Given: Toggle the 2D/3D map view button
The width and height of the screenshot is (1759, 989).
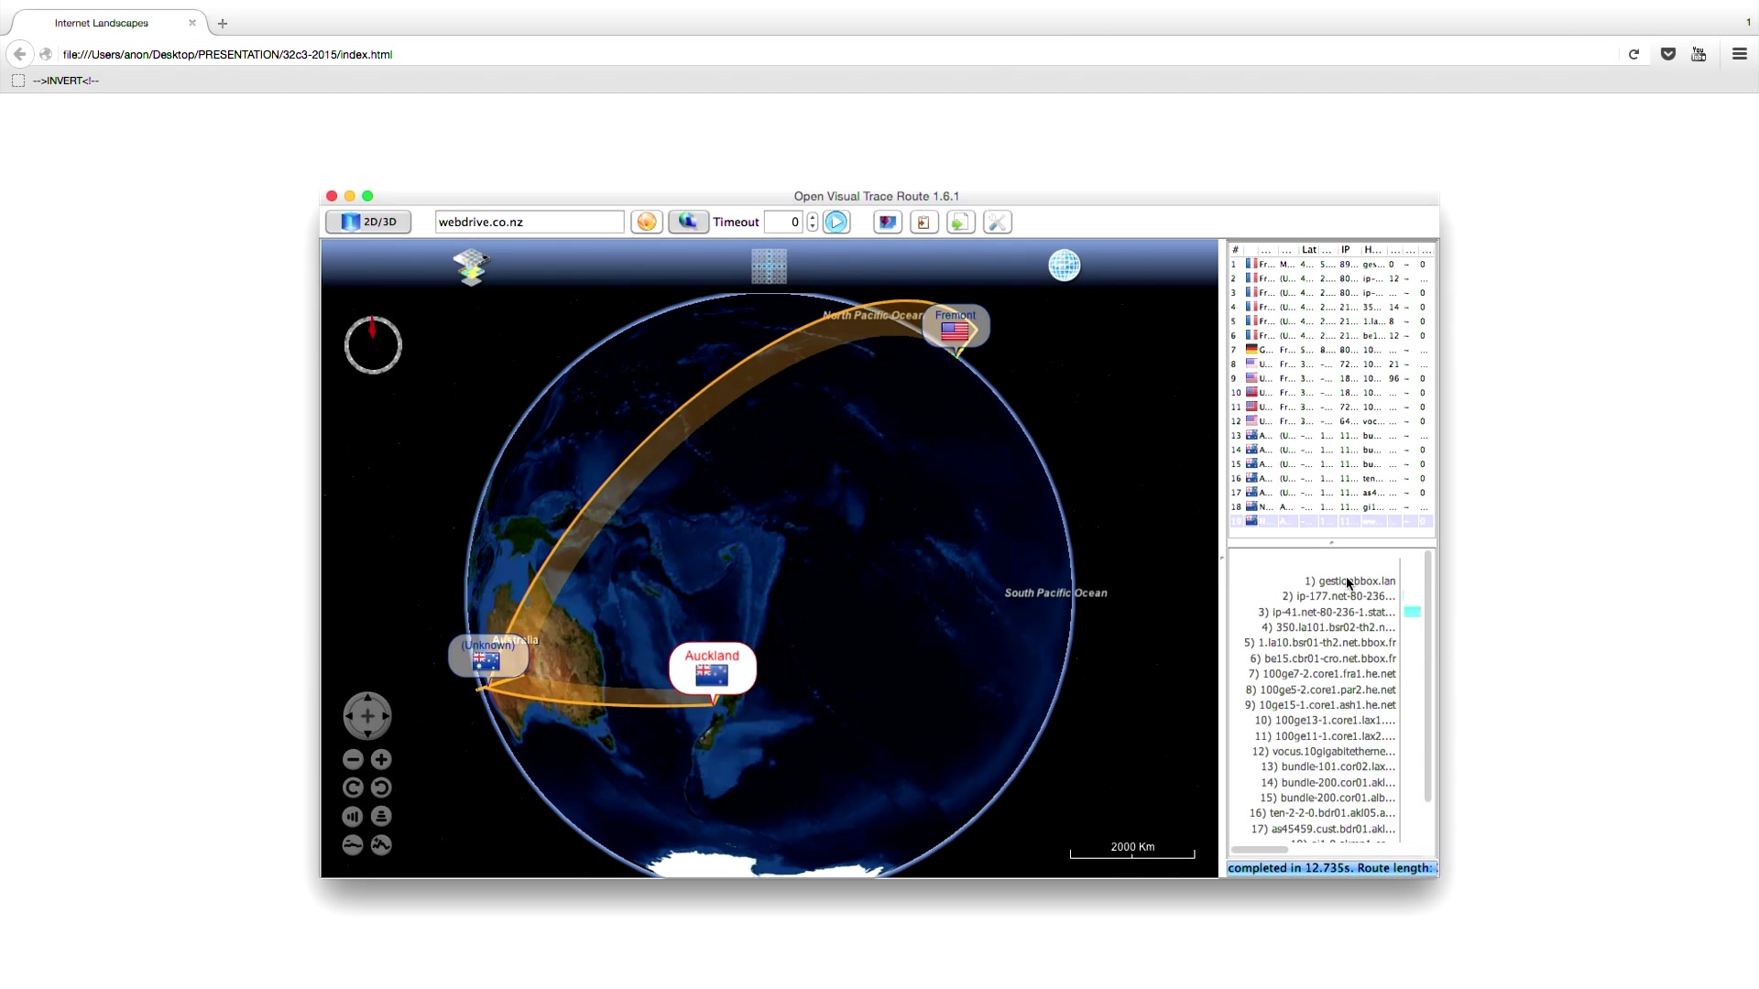Looking at the screenshot, I should (368, 222).
